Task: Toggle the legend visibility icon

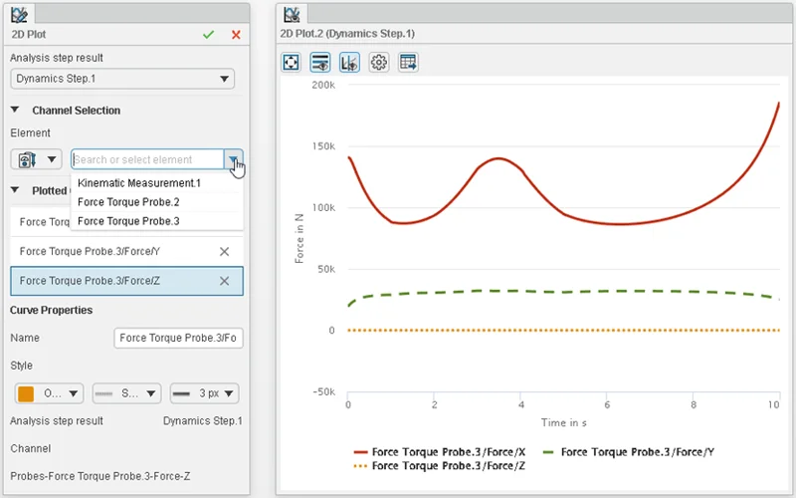Action: point(320,62)
